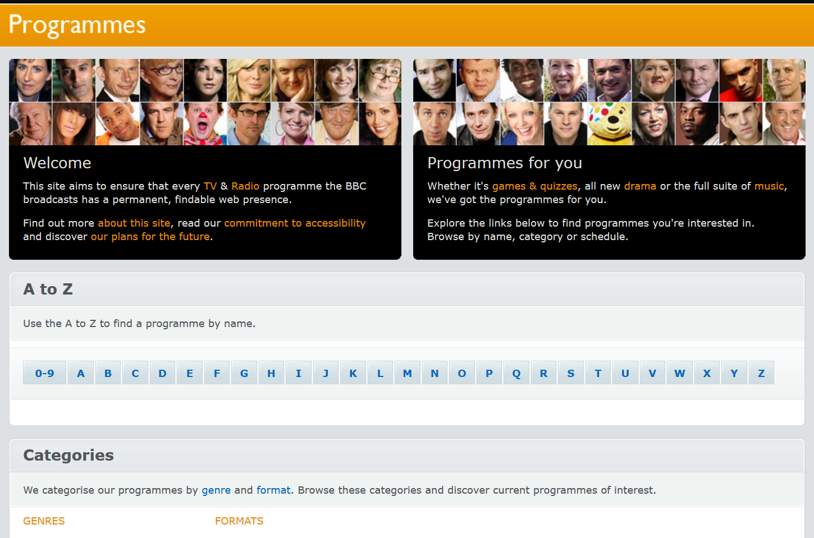Click the 'Welcome' panel heading
Screen dimensions: 814x538
click(x=57, y=163)
